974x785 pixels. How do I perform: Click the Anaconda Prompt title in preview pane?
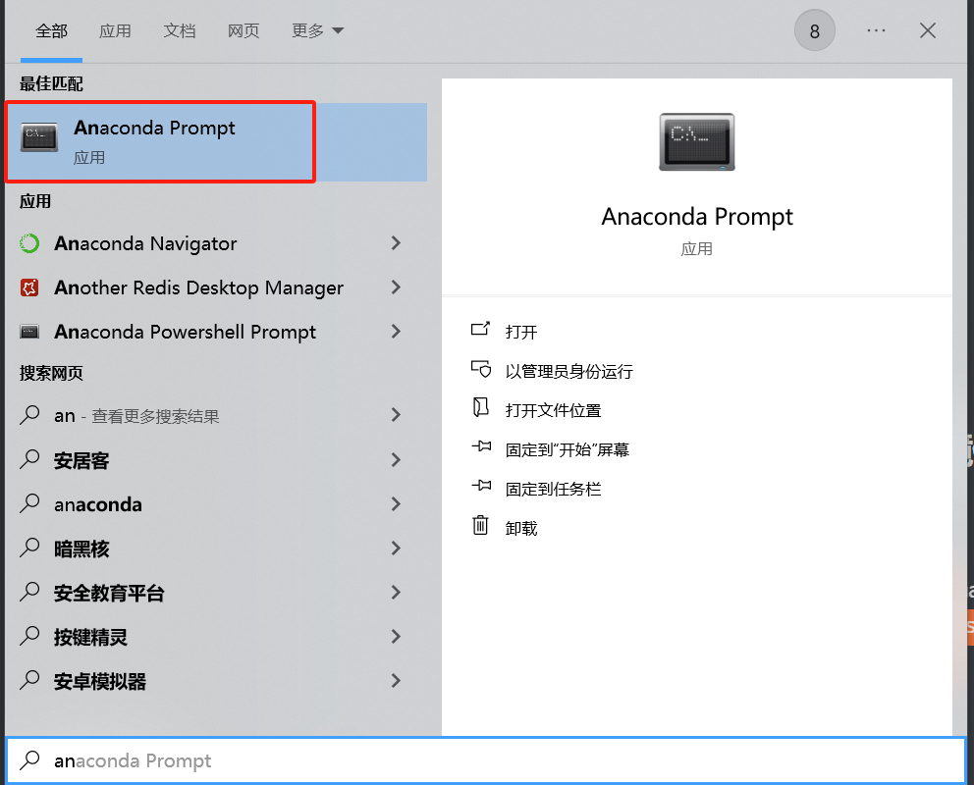pos(697,217)
